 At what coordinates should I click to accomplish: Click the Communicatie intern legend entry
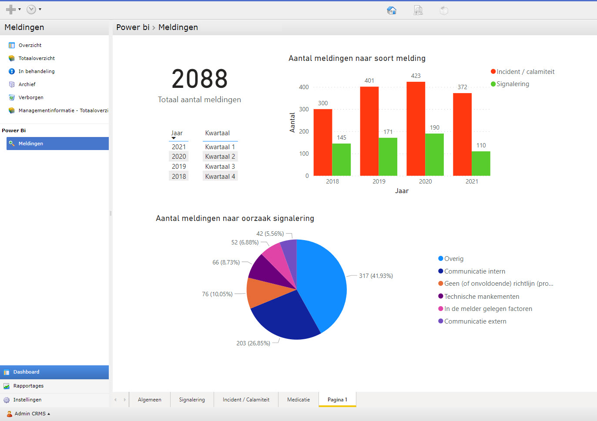click(472, 271)
